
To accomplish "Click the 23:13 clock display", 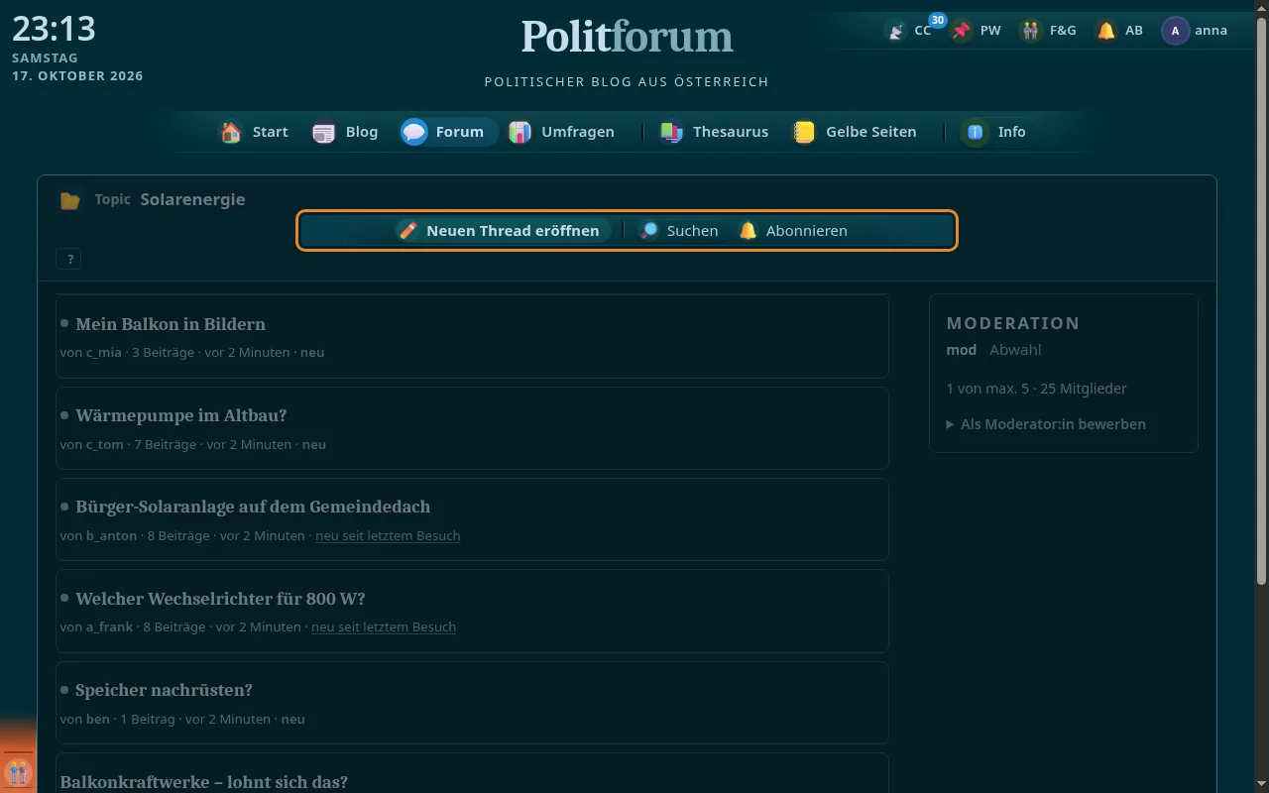I will coord(54,29).
